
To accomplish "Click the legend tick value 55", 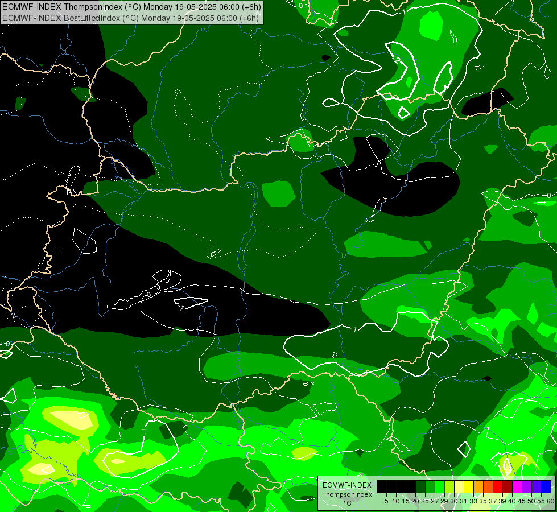I will 542,501.
